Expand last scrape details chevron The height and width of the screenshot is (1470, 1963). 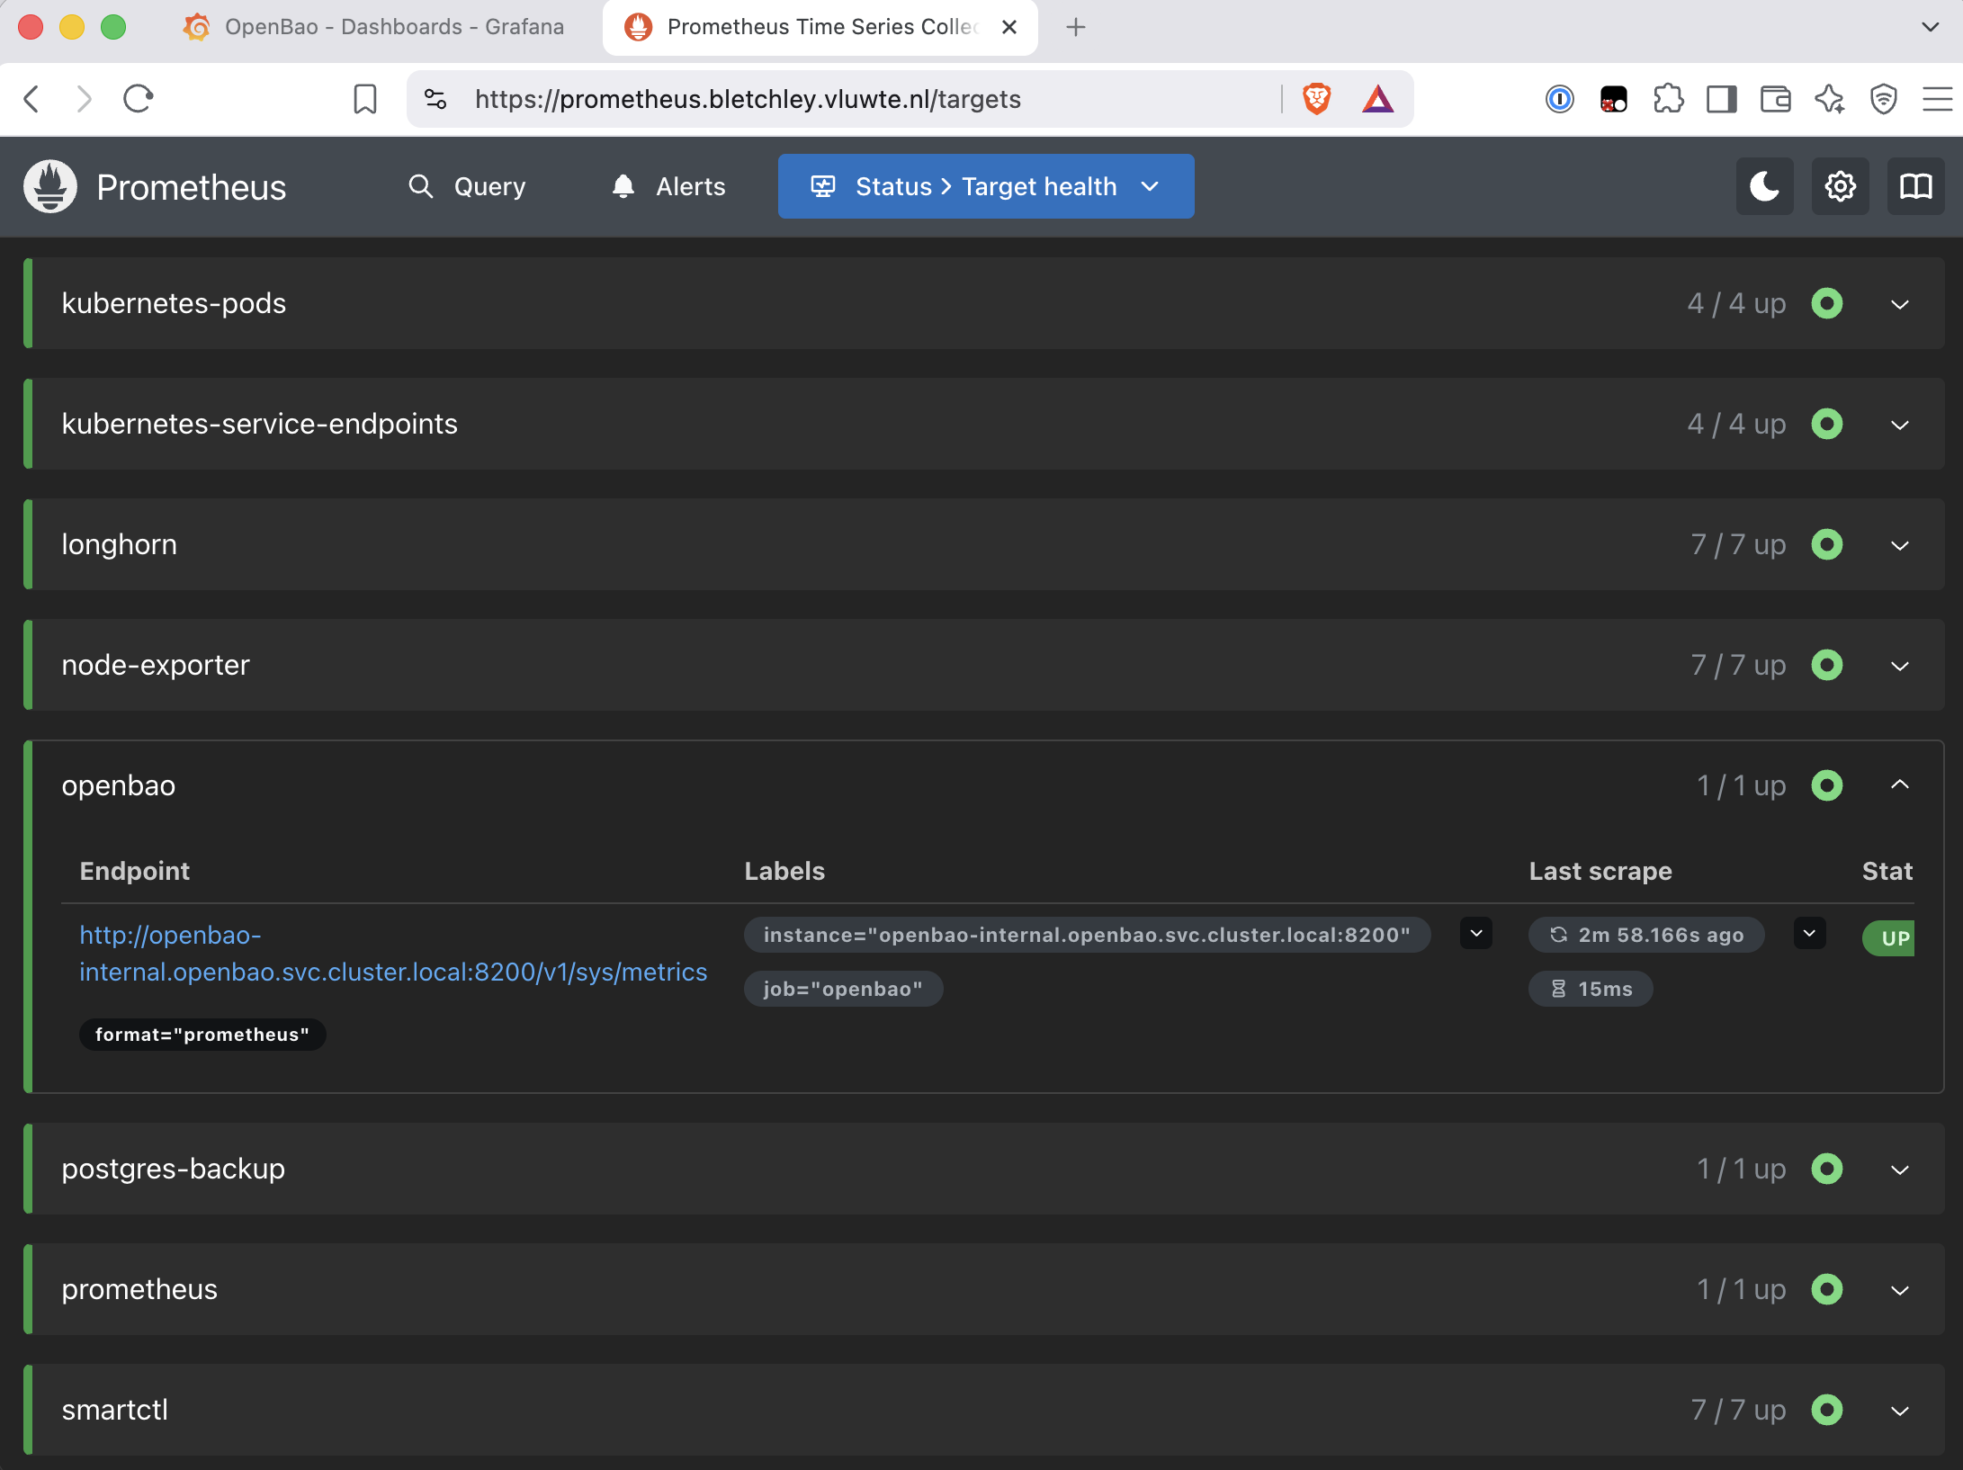pos(1809,934)
